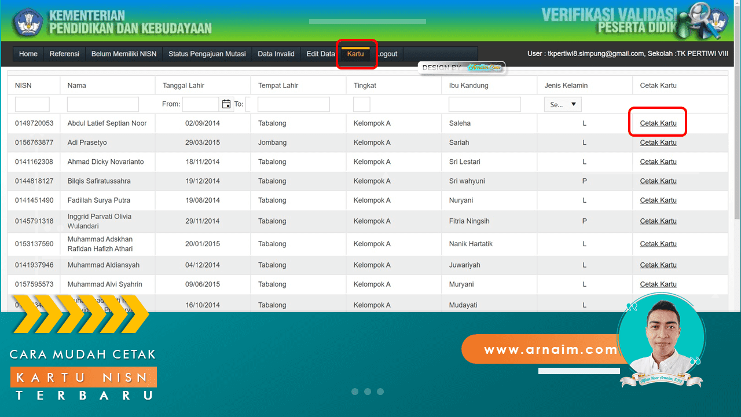The image size is (741, 417).
Task: Click the Logout menu item
Action: tap(387, 54)
